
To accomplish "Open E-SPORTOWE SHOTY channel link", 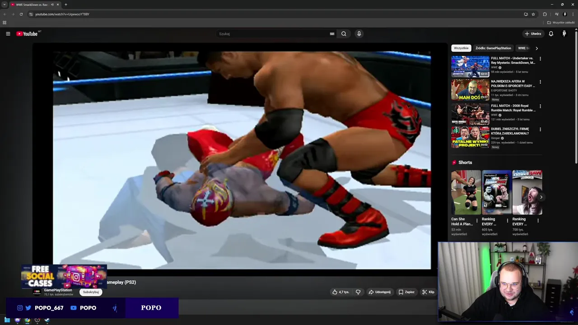I will pyautogui.click(x=503, y=90).
